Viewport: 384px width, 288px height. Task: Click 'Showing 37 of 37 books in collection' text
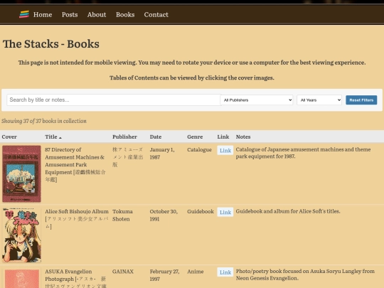(x=44, y=121)
